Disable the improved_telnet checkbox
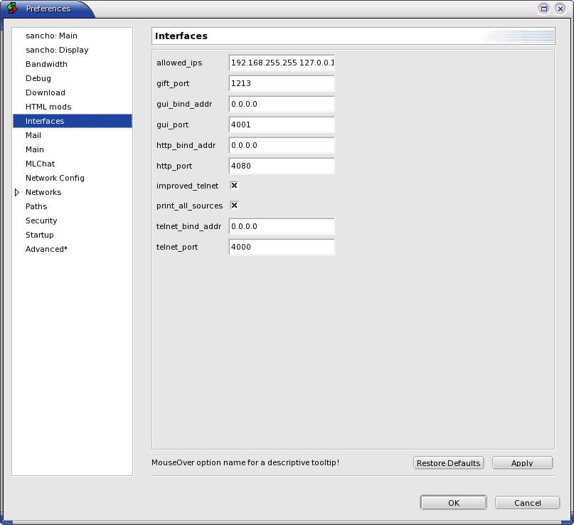Image resolution: width=574 pixels, height=525 pixels. 234,186
